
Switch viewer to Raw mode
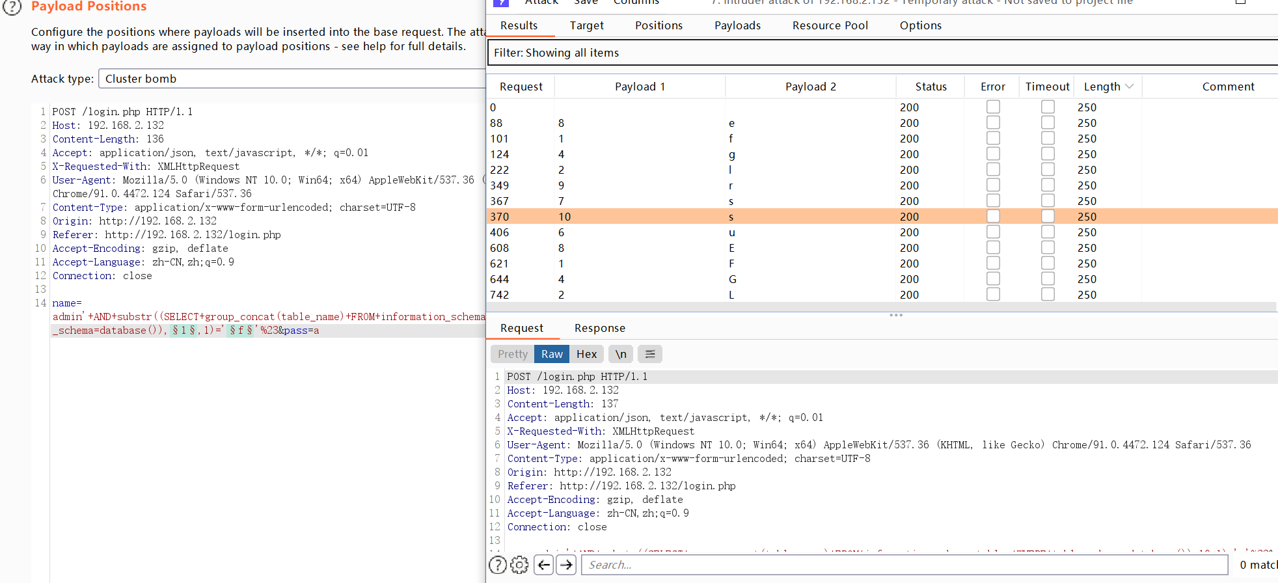tap(552, 354)
